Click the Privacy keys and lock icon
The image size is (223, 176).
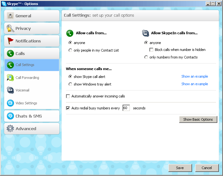pyautogui.click(x=10, y=28)
